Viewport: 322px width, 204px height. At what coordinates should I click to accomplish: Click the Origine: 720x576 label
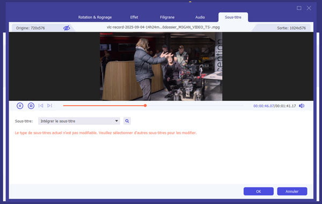[31, 28]
